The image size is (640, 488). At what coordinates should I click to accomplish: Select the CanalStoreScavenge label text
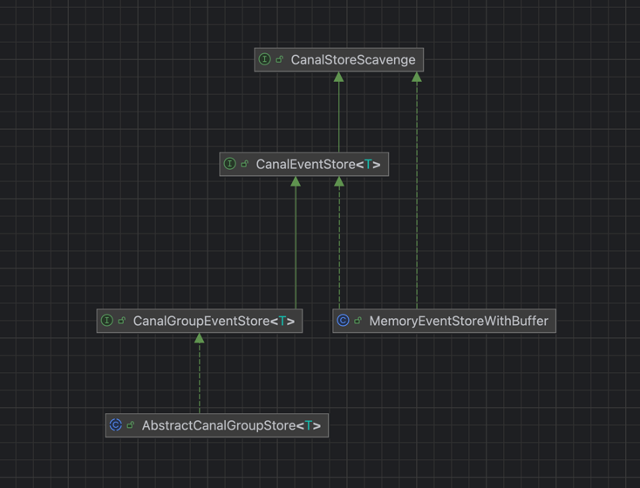[x=353, y=60]
